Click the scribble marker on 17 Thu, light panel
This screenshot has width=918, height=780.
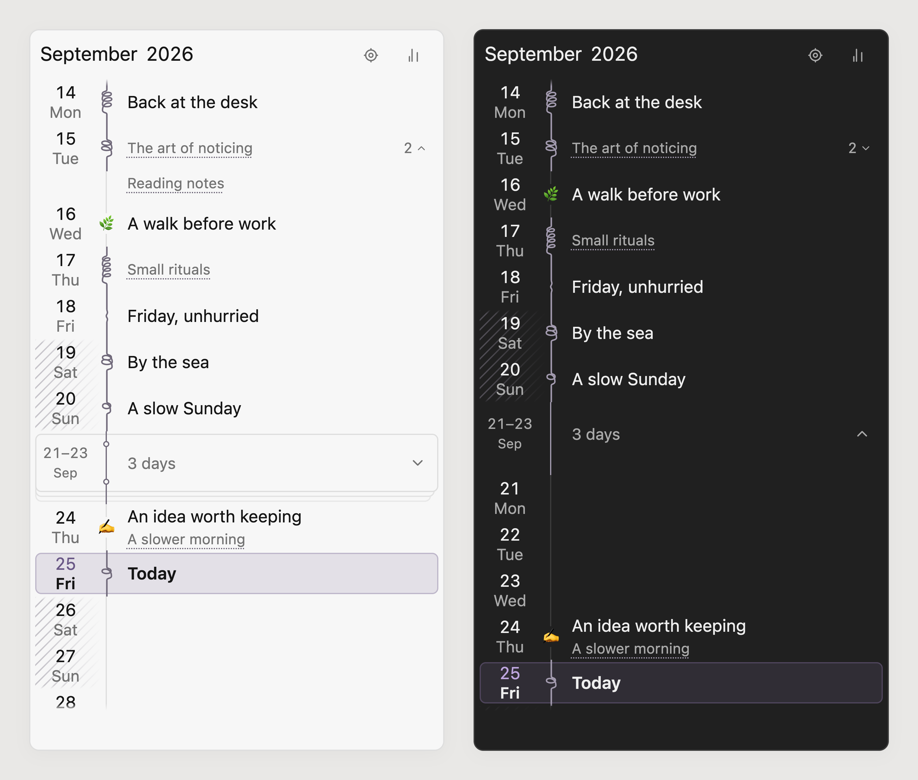point(107,269)
